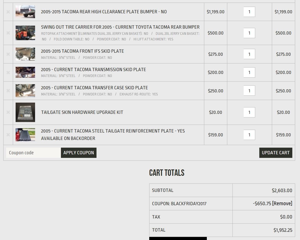This screenshot has height=240, width=300.
Task: Click the Update Cart button
Action: (276, 152)
